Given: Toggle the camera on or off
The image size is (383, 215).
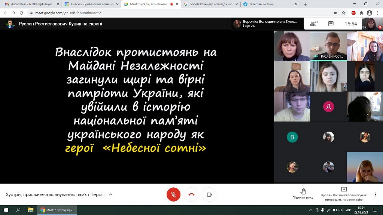Looking at the screenshot, I should [x=209, y=194].
